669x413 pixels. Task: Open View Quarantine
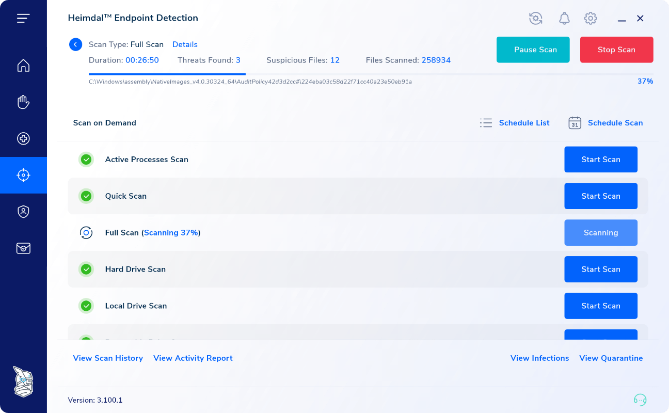click(611, 358)
